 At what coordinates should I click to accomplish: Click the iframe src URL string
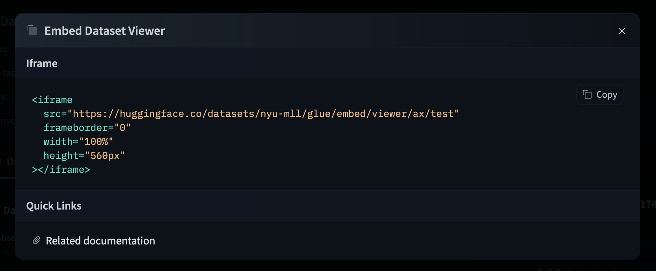pyautogui.click(x=265, y=114)
